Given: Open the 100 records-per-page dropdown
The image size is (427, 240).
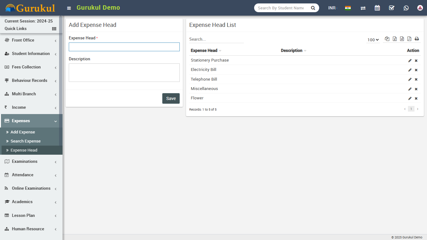Looking at the screenshot, I should coord(373,40).
